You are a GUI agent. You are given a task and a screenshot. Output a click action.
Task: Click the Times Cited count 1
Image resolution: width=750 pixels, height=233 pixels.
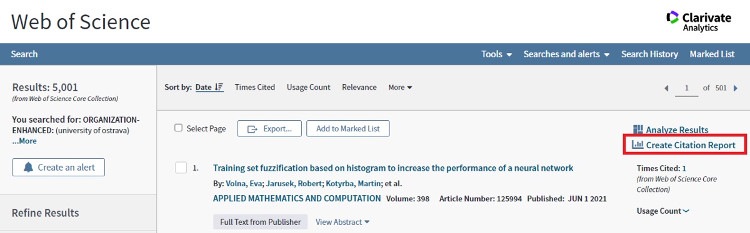pos(684,168)
